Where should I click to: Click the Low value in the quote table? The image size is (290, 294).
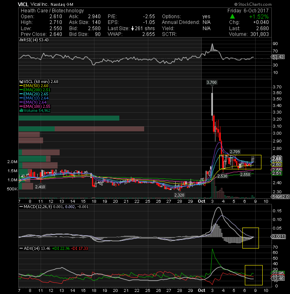[56, 28]
